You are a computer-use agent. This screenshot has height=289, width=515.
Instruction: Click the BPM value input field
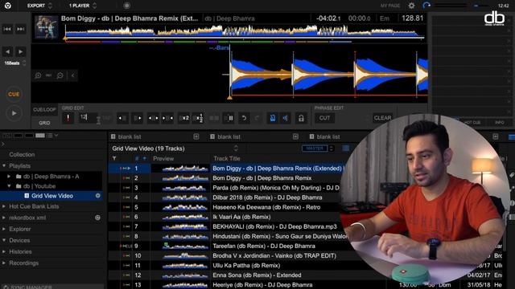[x=88, y=117]
